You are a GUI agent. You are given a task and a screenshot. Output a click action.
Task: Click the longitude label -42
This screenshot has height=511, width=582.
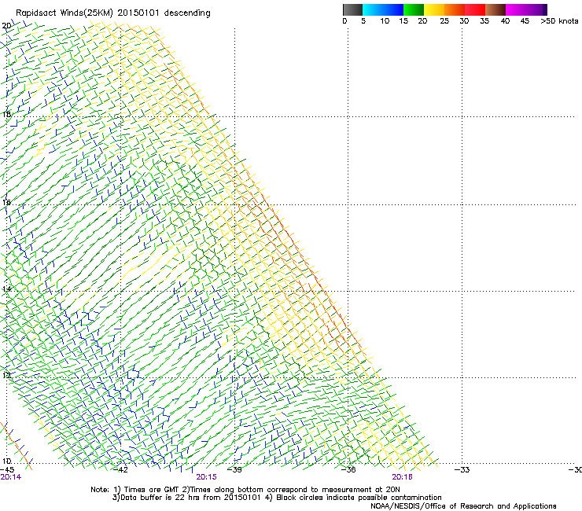click(x=120, y=470)
